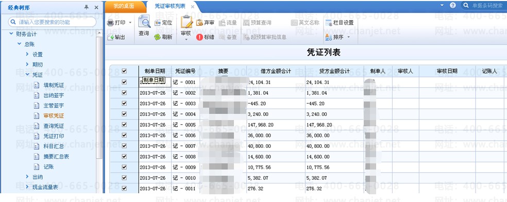Screen dimensions: 507x202
Task: Click the 英文名称 toolbar button
Action: tap(305, 23)
